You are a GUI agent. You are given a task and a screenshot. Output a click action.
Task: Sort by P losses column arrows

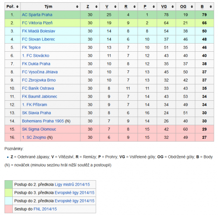point(154,7)
